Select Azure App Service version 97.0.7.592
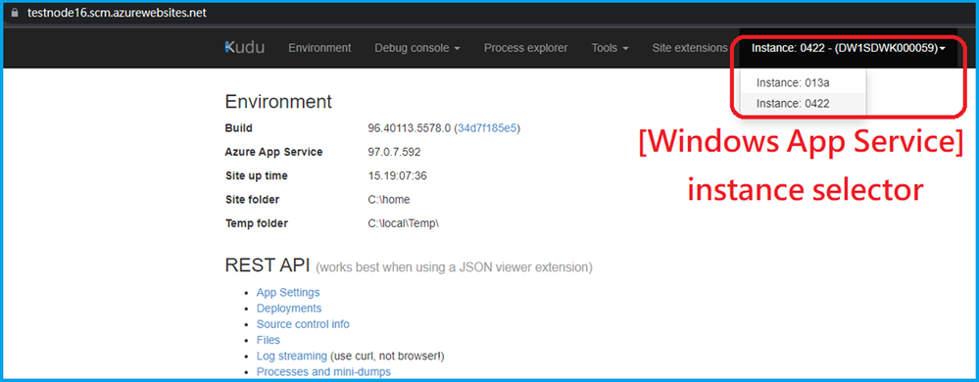This screenshot has height=382, width=979. (x=394, y=152)
